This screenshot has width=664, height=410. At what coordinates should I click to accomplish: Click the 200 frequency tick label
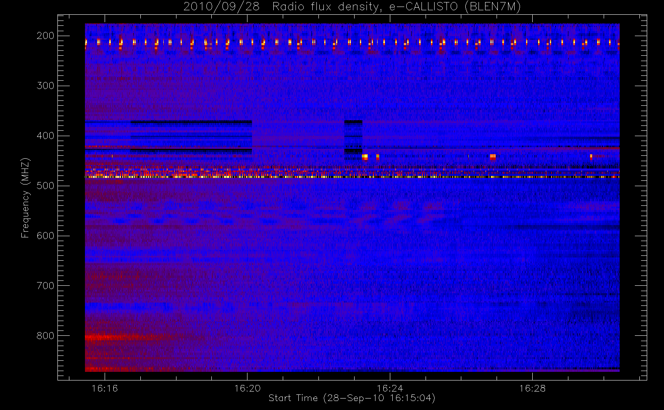coord(45,36)
